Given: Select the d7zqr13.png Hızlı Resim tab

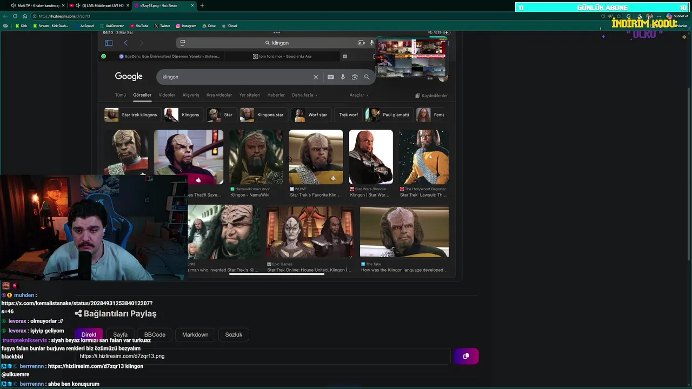Looking at the screenshot, I should coord(164,5).
